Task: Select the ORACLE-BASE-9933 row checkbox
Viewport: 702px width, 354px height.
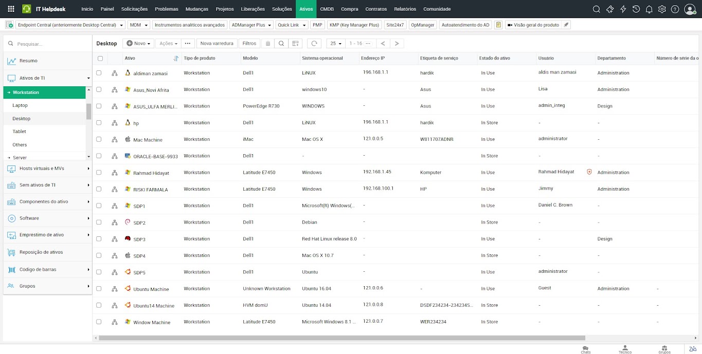Action: [x=99, y=156]
